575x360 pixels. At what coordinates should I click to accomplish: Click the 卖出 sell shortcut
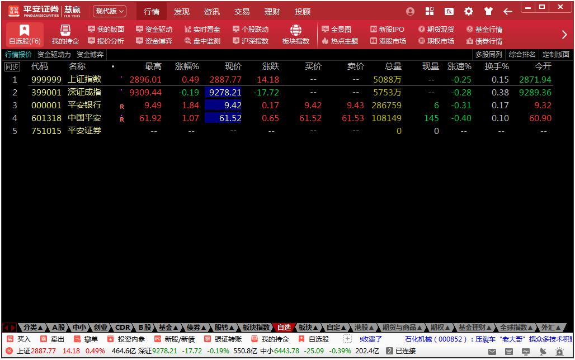click(53, 339)
